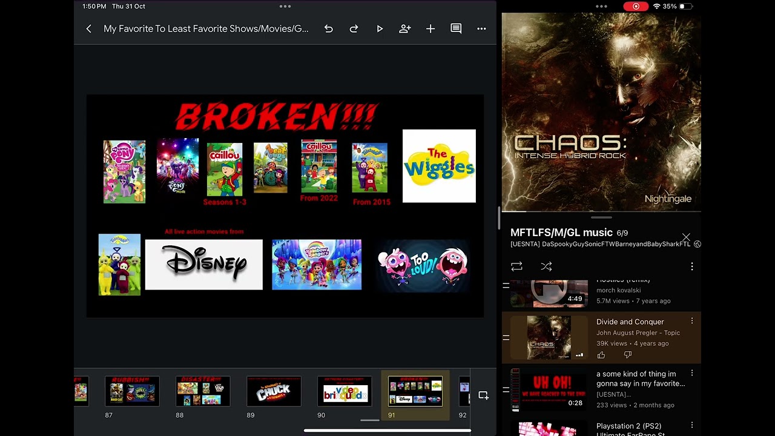Open the Divide and Conquer thumbnail
Viewport: 775px width, 436px height.
(x=549, y=338)
